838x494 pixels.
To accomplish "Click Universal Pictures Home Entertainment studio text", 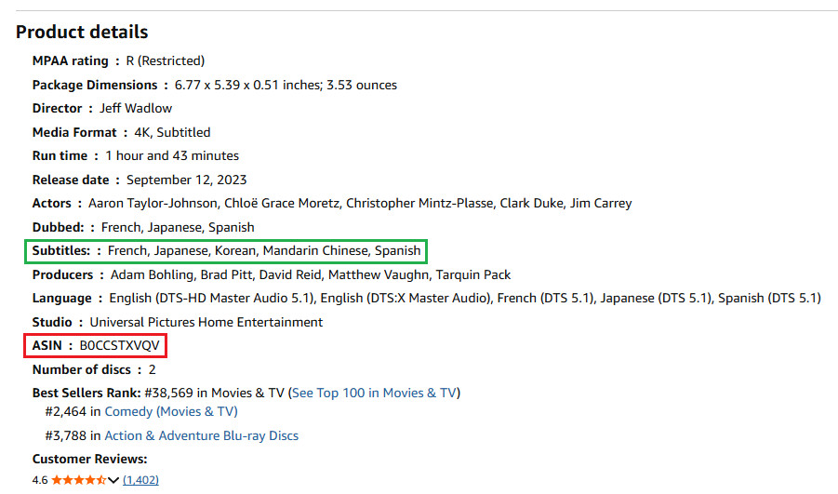I will (206, 322).
